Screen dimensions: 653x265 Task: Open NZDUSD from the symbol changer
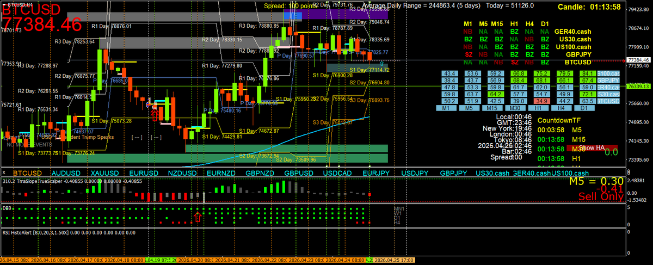click(x=182, y=172)
